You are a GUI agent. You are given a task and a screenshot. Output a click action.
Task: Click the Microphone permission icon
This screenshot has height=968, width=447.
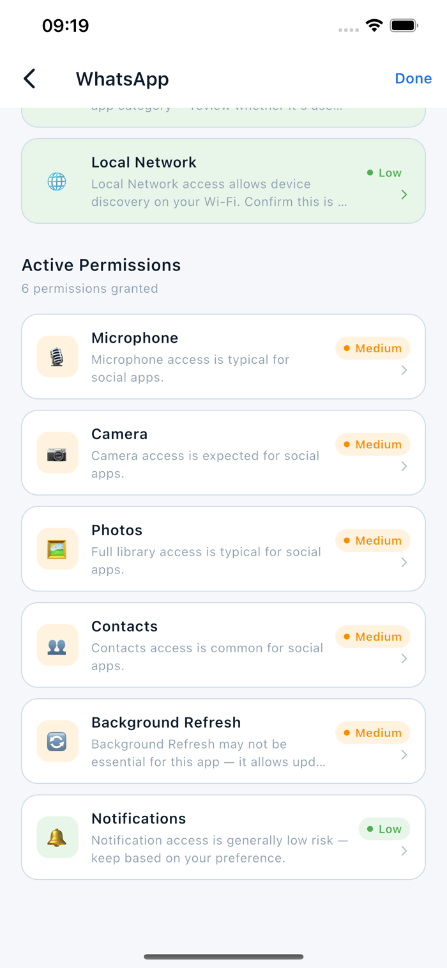pos(57,357)
